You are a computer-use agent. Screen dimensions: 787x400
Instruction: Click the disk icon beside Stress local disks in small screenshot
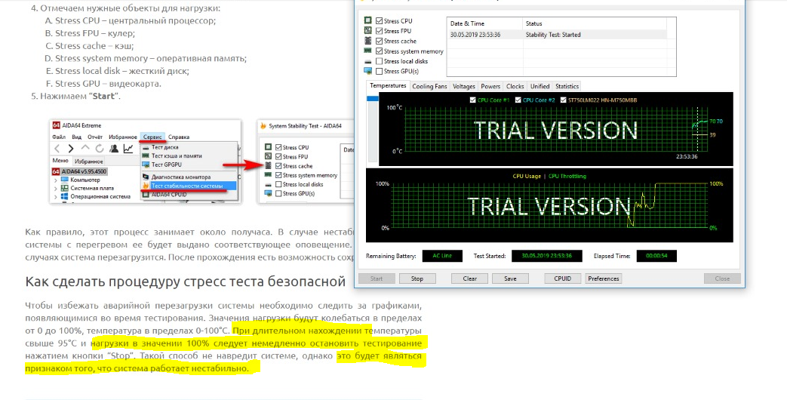[x=268, y=185]
